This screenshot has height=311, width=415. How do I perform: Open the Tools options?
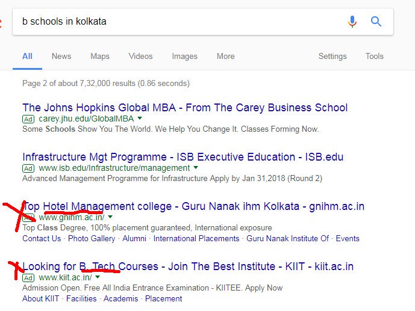[374, 57]
